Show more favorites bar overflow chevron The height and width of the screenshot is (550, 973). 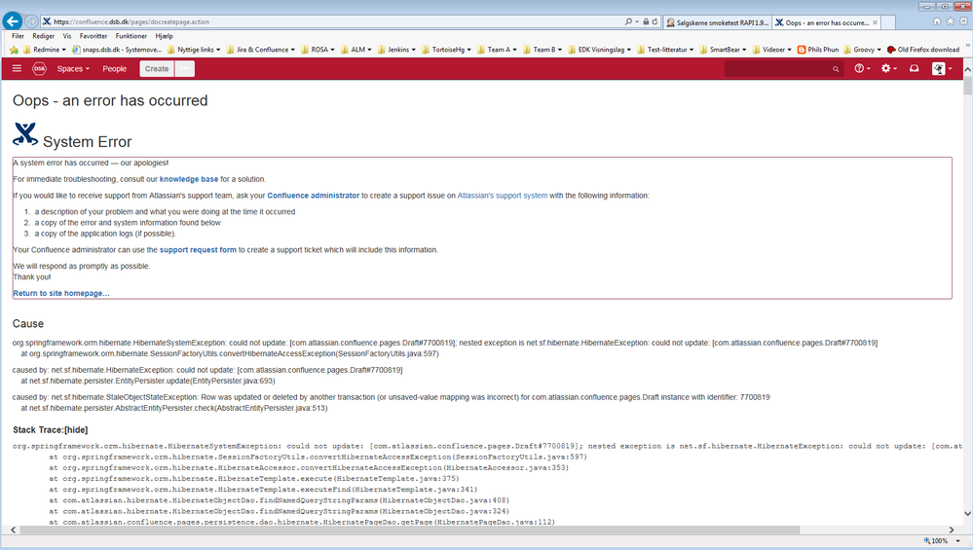[967, 46]
